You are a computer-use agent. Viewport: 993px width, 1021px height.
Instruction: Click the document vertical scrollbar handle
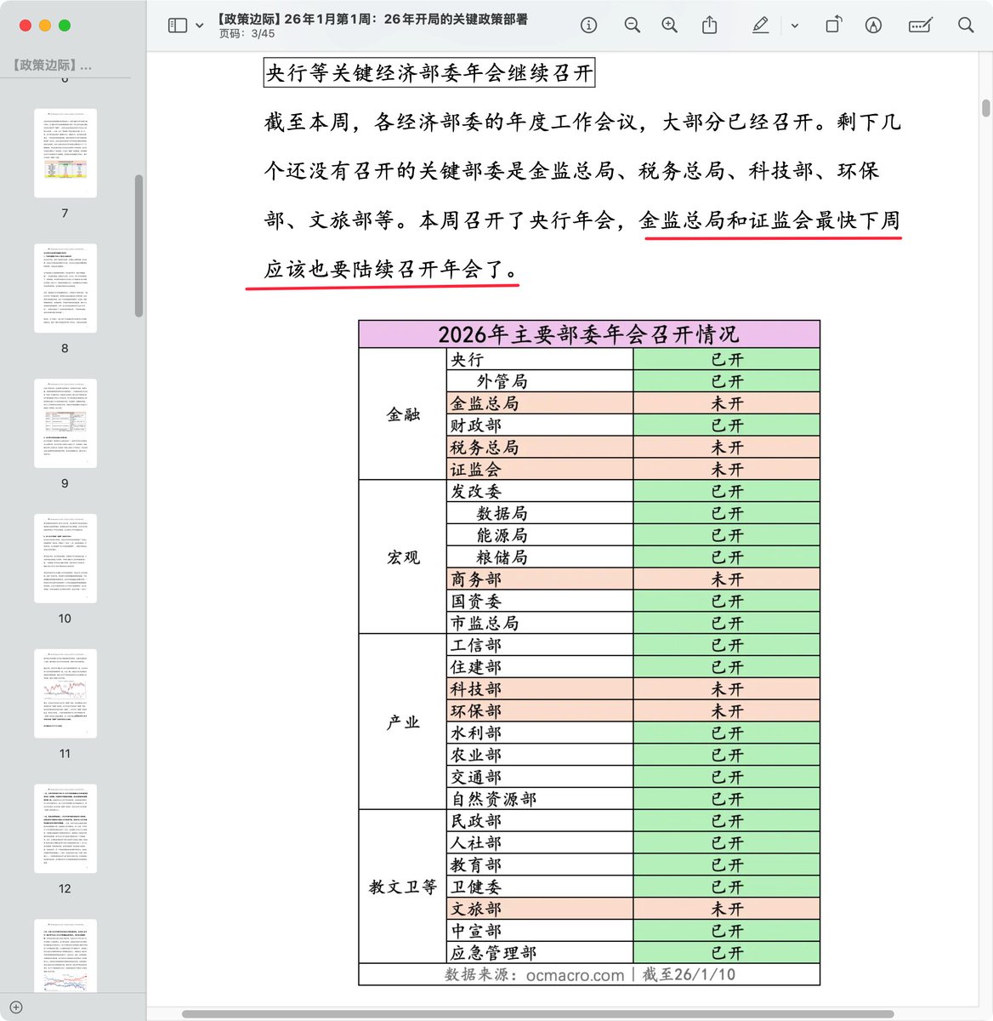click(x=986, y=108)
